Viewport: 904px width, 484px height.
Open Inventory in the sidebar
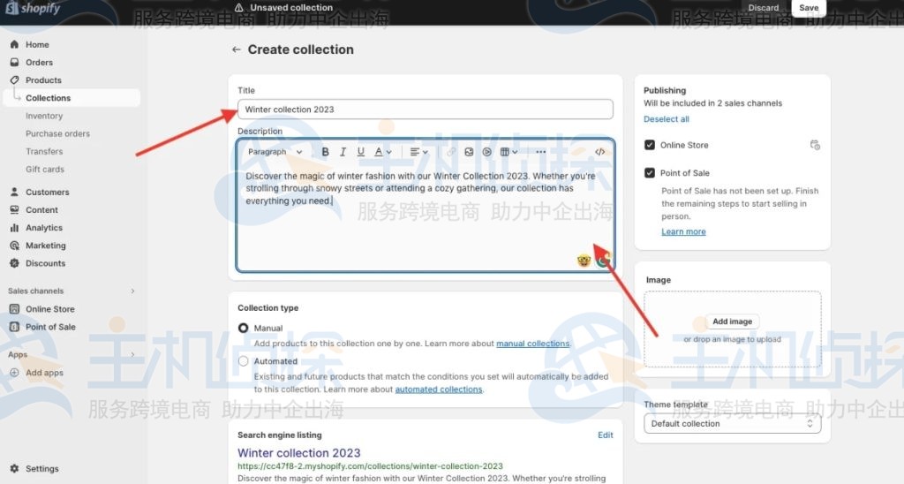(44, 116)
